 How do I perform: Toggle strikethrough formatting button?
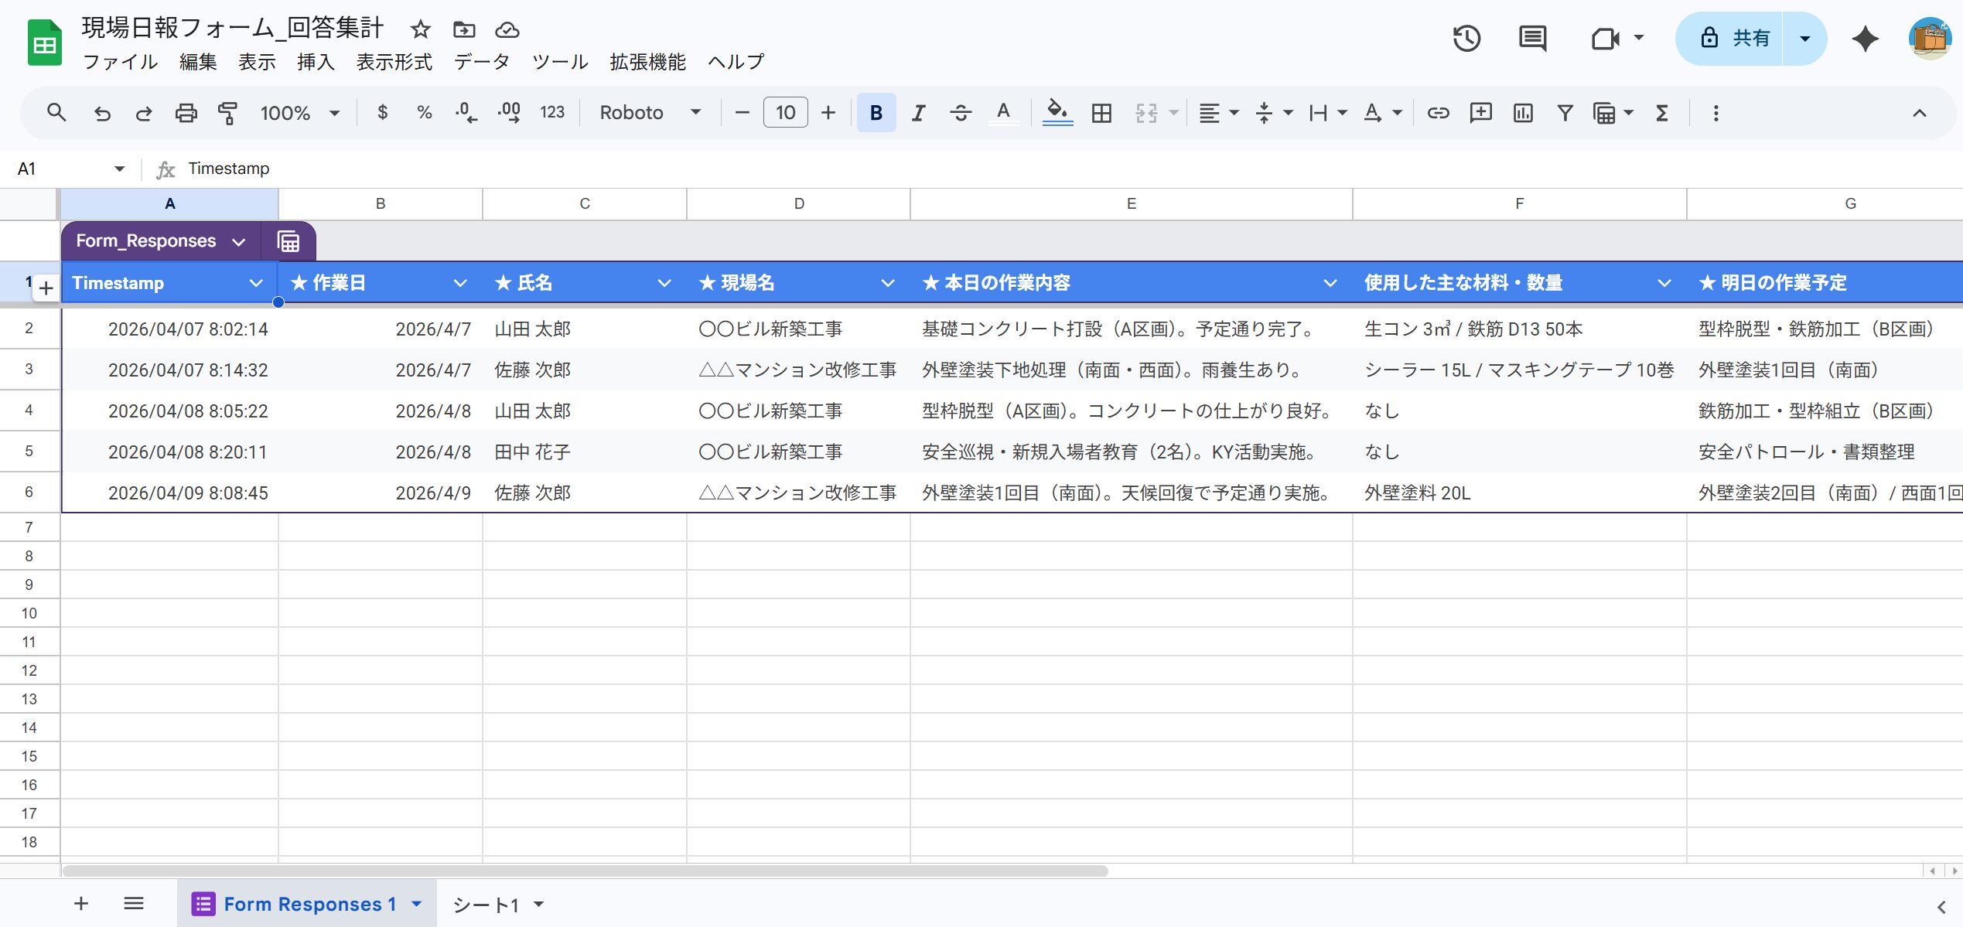pos(961,113)
